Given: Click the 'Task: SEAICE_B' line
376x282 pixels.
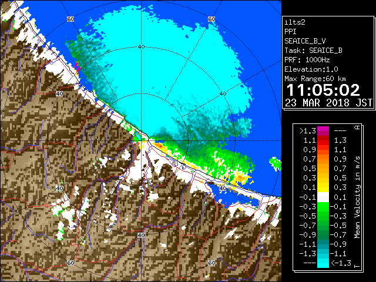Looking at the screenshot, I should pos(313,51).
